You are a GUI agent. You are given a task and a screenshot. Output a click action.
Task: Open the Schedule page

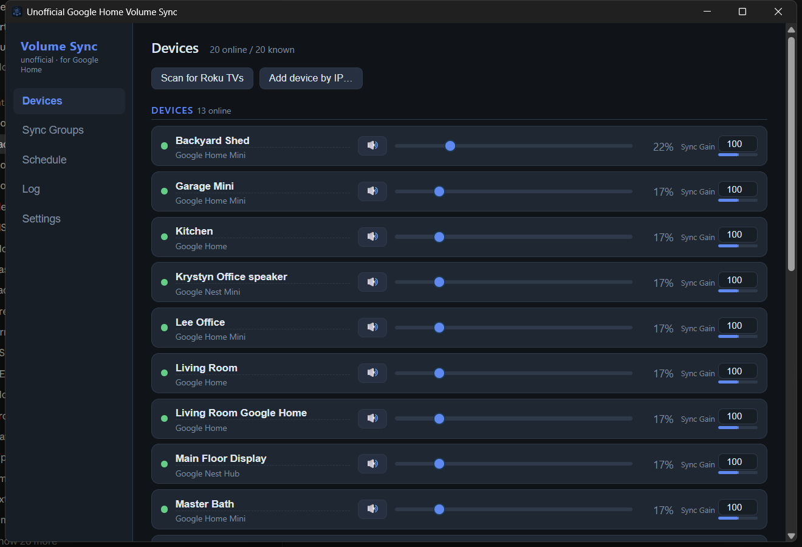pyautogui.click(x=69, y=160)
